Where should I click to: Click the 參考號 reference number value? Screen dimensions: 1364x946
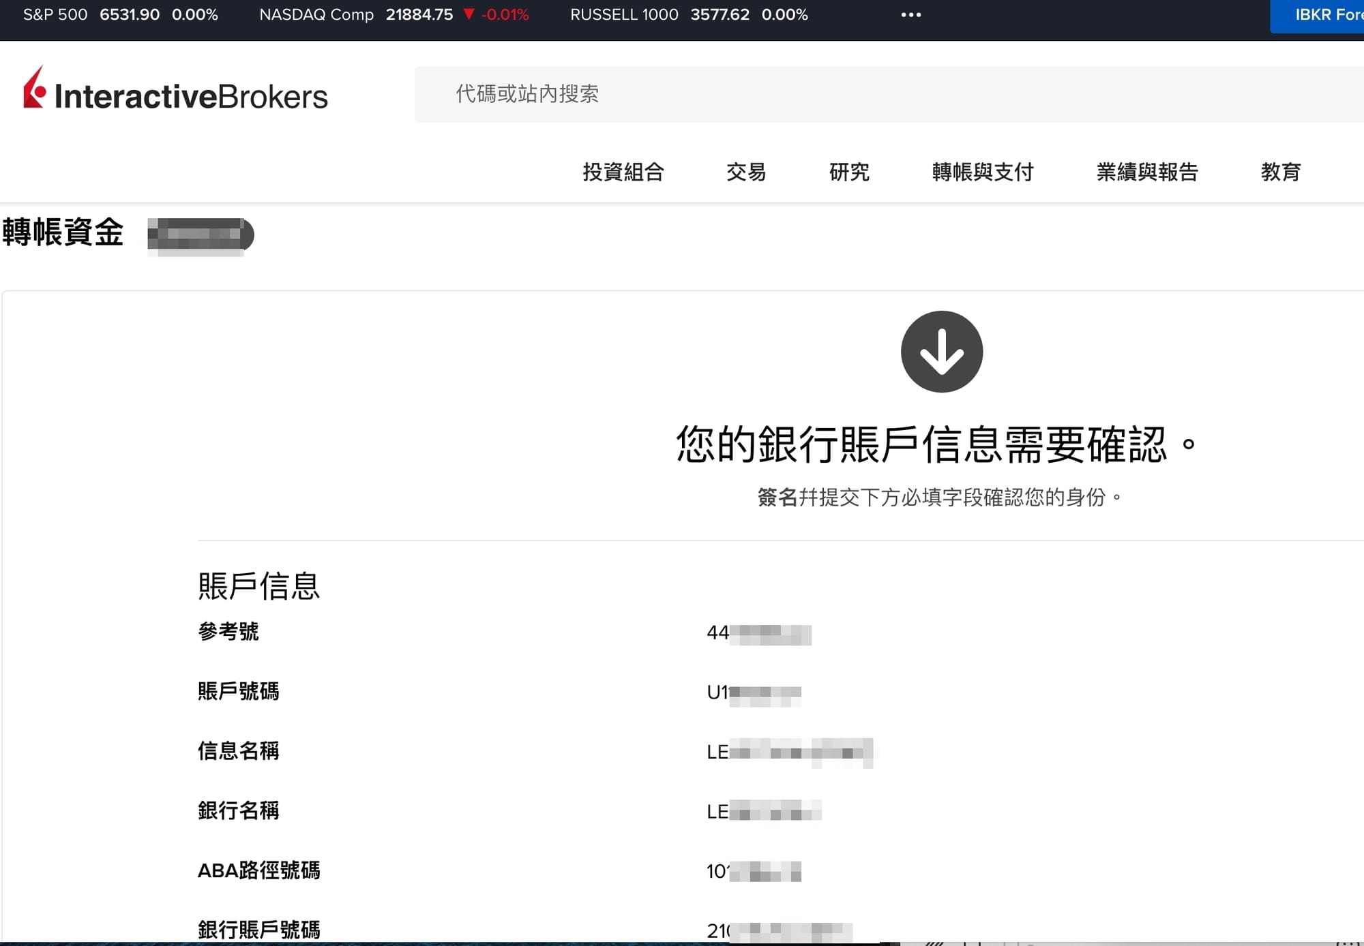(758, 634)
